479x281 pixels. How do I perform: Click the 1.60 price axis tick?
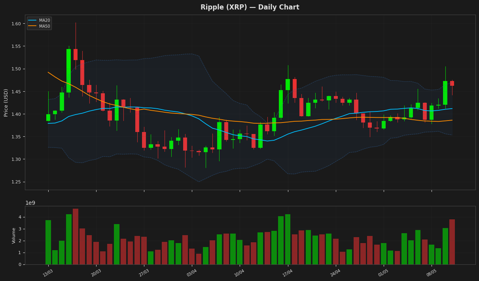coord(16,24)
